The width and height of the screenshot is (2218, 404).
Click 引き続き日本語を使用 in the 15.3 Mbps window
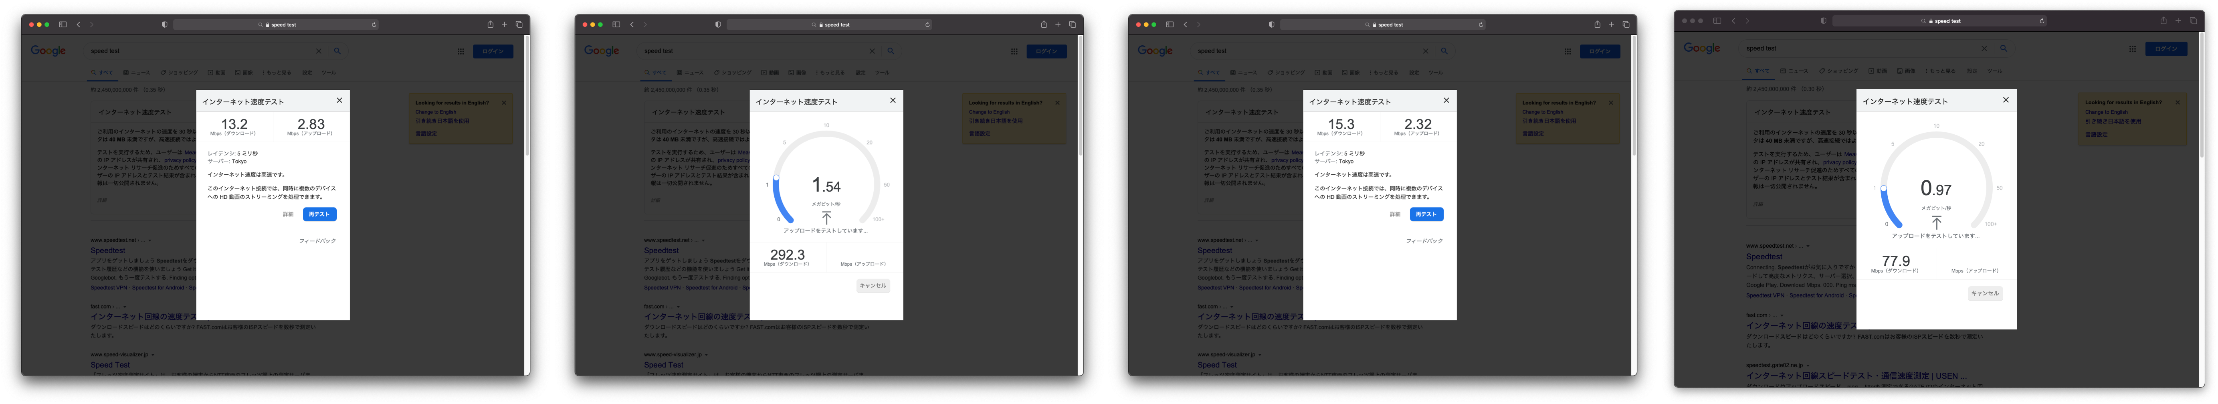[x=1549, y=121]
